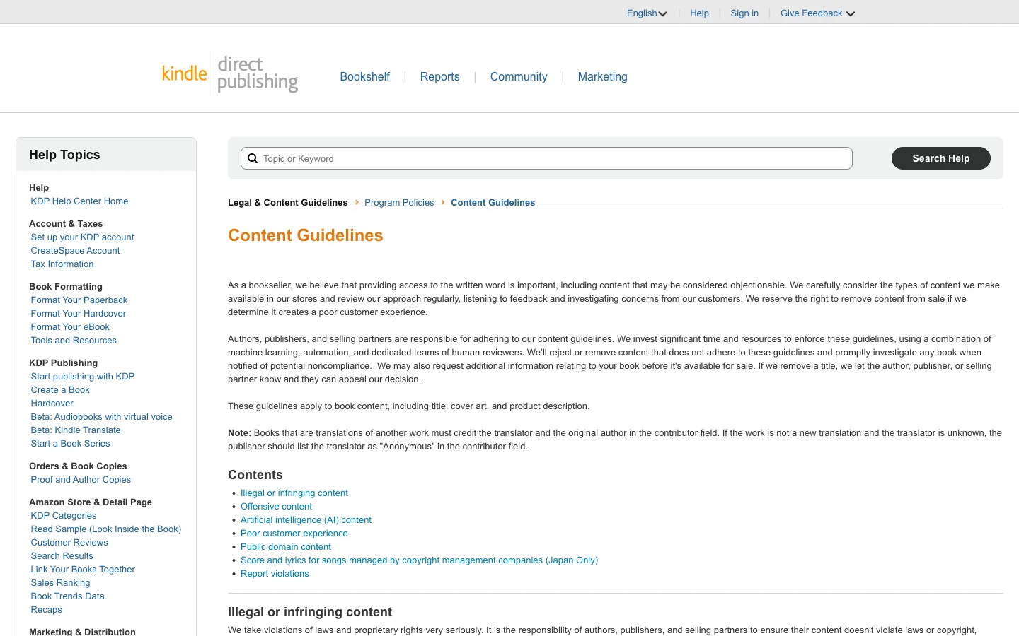Viewport: 1019px width, 636px height.
Task: Open Format Your Hardcover
Action: pos(79,314)
